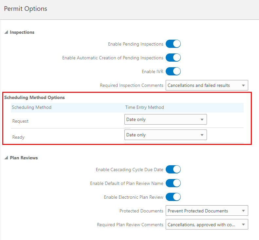Toggle Enable Pending Inspections switch
Viewport: 259px width, 240px height.
coord(173,44)
